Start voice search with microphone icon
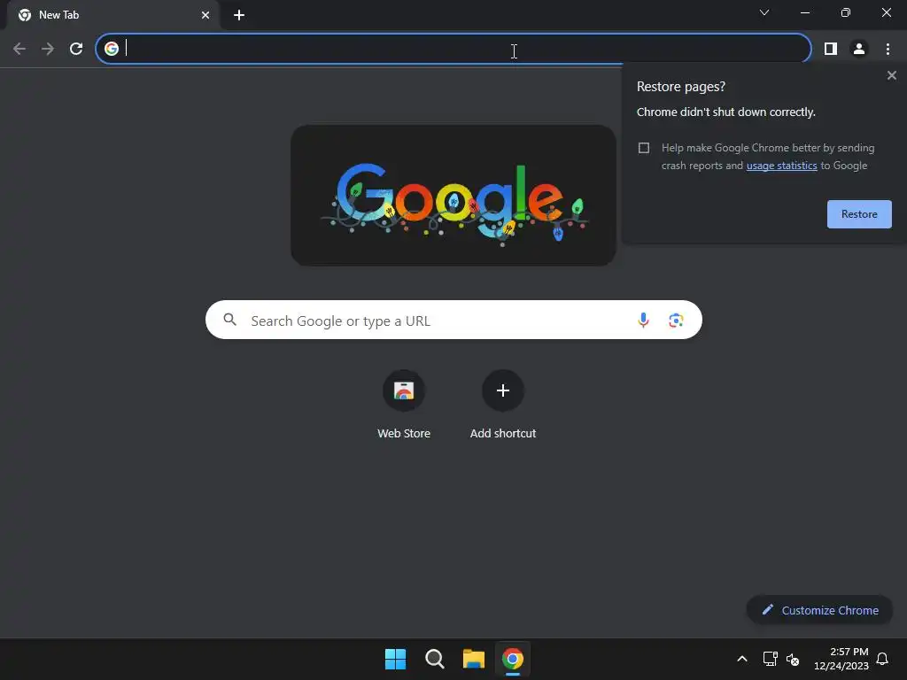Viewport: 907px width, 680px height. pyautogui.click(x=643, y=320)
